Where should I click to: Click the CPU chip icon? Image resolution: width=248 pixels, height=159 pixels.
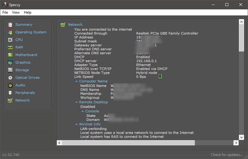(x=10, y=40)
